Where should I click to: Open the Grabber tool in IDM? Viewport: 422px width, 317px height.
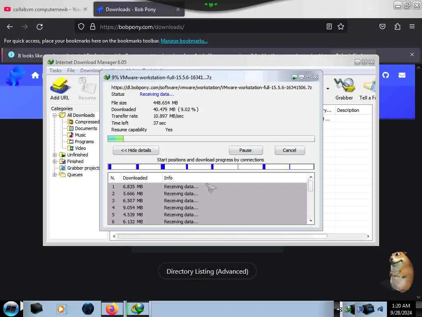tap(344, 89)
